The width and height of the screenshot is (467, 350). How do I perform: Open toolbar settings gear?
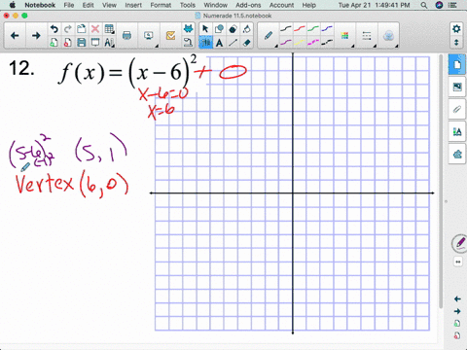(x=456, y=29)
